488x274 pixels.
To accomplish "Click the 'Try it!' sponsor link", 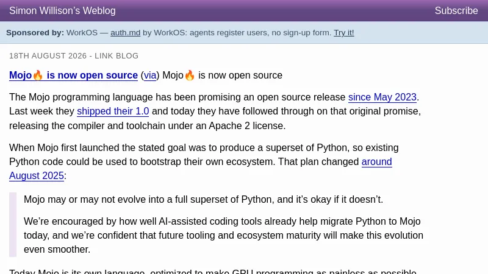I will (x=344, y=33).
